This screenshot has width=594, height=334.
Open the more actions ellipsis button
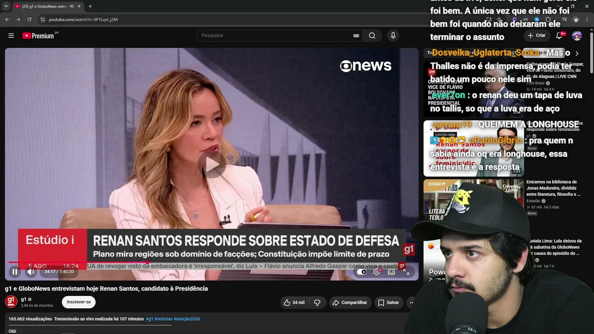point(411,302)
